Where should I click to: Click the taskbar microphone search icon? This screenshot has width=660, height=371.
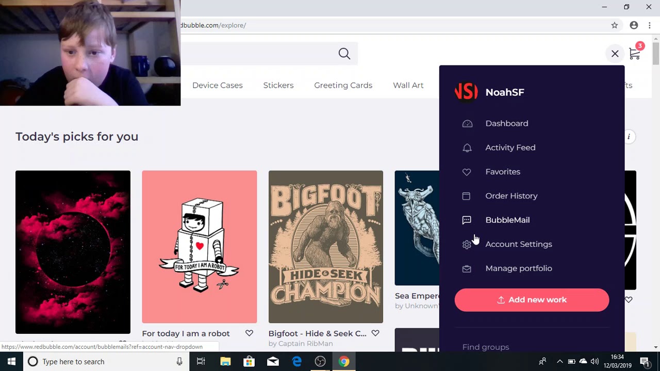[179, 362]
